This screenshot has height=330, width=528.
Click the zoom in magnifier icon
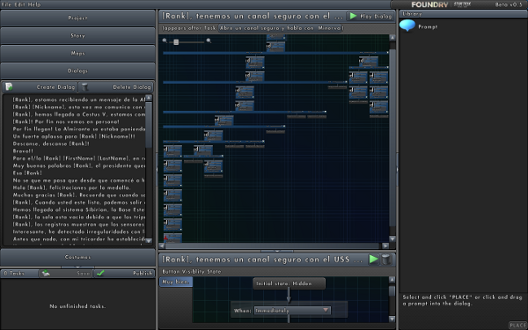pyautogui.click(x=209, y=40)
